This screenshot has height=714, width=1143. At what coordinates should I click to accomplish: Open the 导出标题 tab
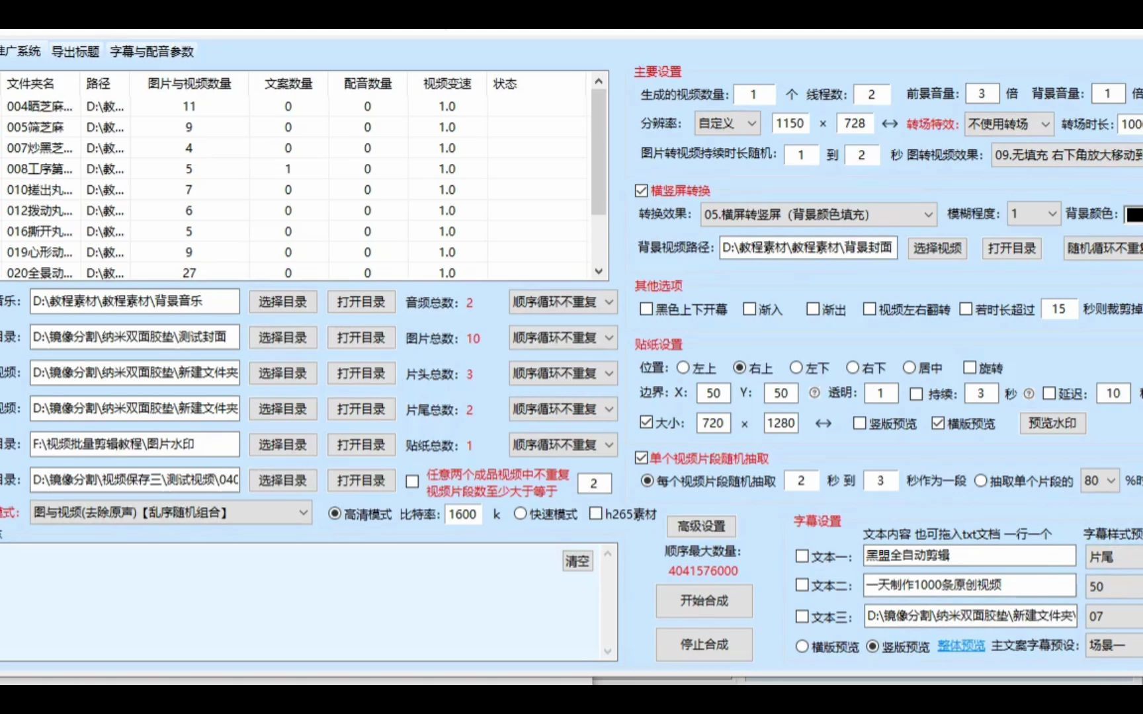tap(75, 52)
